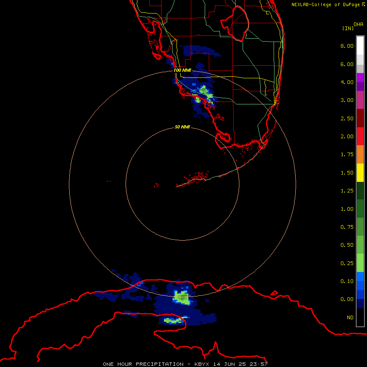Click the 6.00 legend value
The width and height of the screenshot is (367, 367).
point(347,64)
